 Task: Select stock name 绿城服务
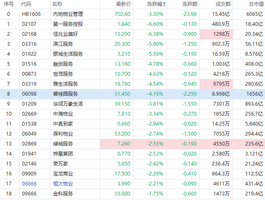(x=63, y=144)
